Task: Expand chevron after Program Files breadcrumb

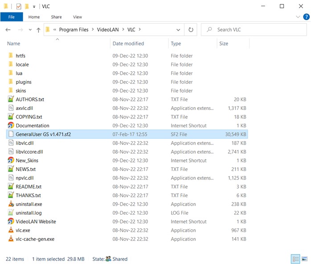Action: point(93,29)
